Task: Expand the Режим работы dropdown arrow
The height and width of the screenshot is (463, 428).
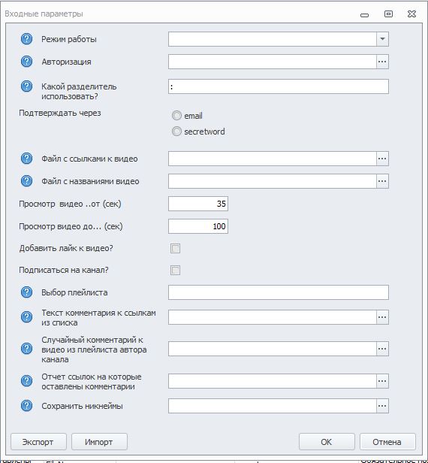Action: point(382,39)
